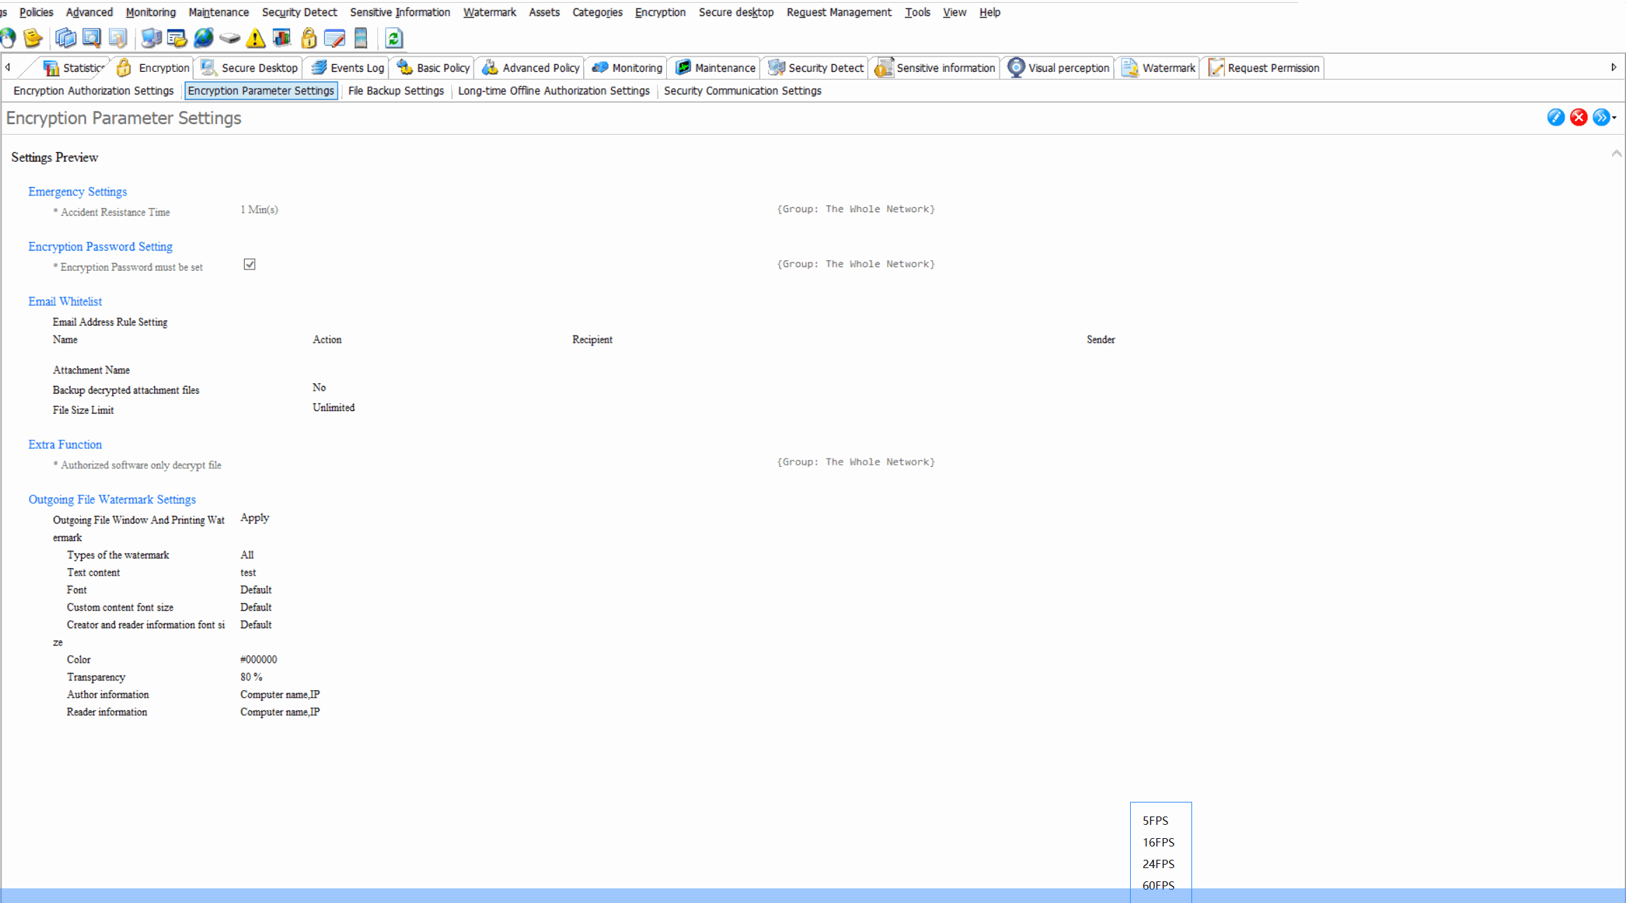The height and width of the screenshot is (903, 1626).
Task: Click the blue double-arrow forward icon
Action: coord(1602,117)
